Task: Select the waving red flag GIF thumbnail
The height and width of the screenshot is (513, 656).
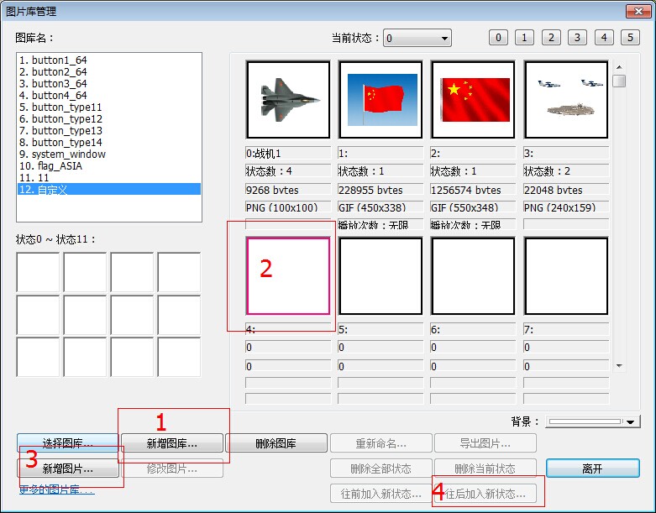Action: coord(380,99)
